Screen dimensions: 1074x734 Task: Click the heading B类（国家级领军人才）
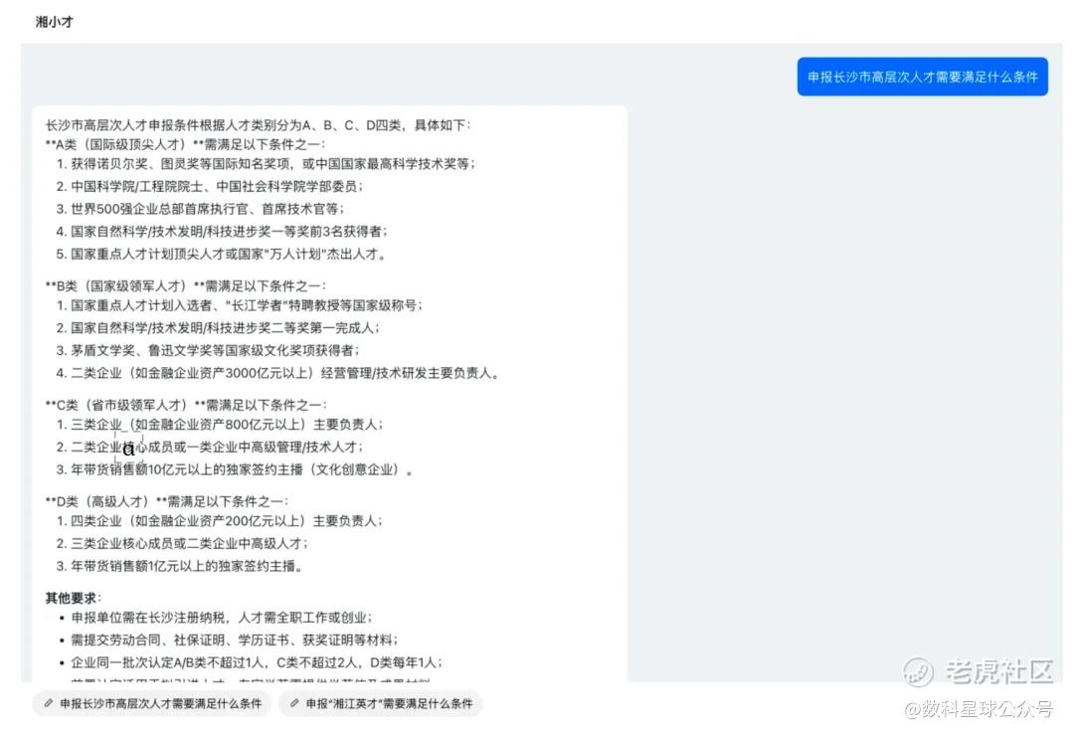click(x=186, y=285)
